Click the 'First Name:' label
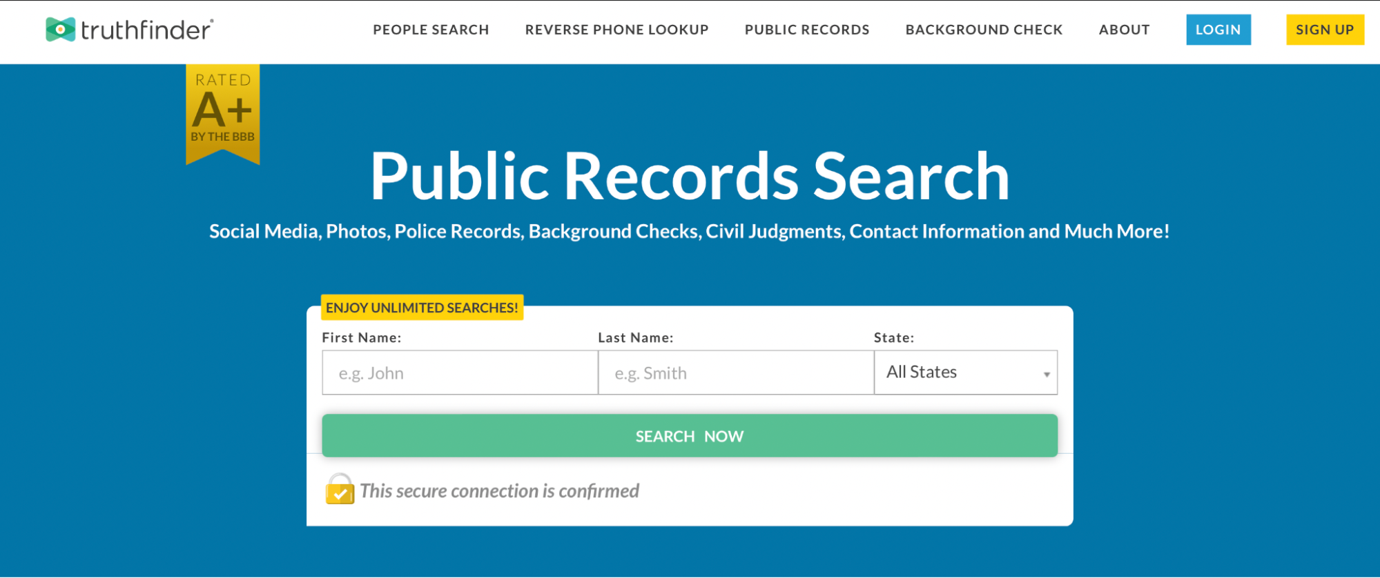1380x578 pixels. coord(362,338)
